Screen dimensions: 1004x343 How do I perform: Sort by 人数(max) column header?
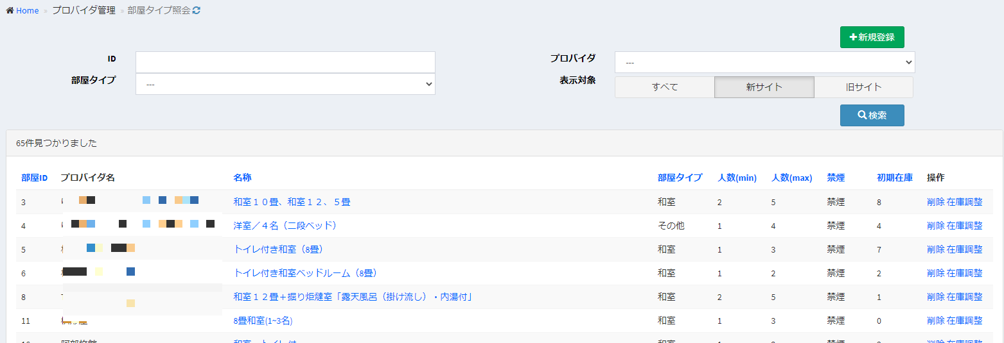(x=792, y=178)
